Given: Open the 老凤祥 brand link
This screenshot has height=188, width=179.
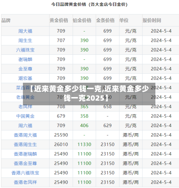Looking at the screenshot, I should 25,107.
